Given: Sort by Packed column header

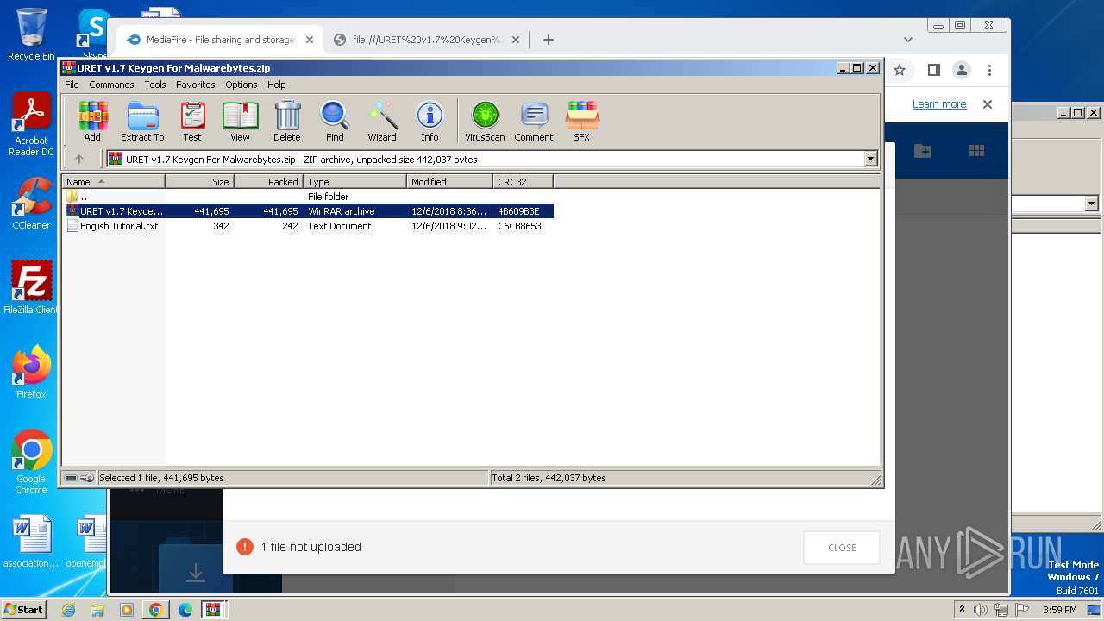Looking at the screenshot, I should (x=268, y=182).
